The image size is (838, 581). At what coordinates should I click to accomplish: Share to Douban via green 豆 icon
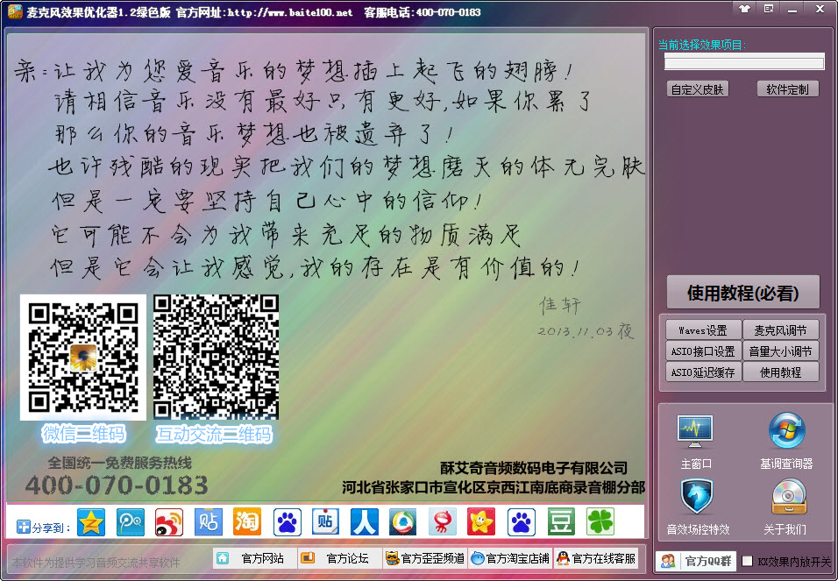coord(561,522)
